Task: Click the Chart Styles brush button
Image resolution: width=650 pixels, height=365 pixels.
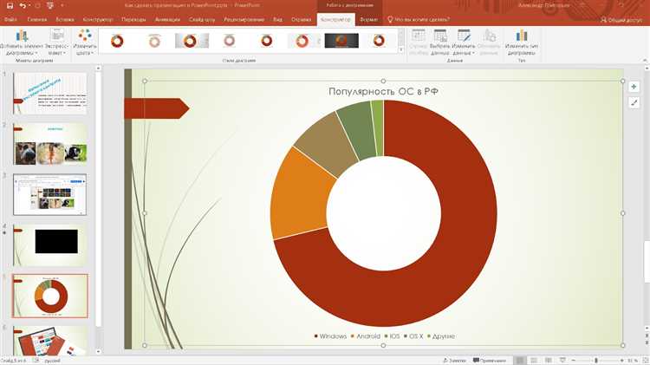Action: point(634,102)
